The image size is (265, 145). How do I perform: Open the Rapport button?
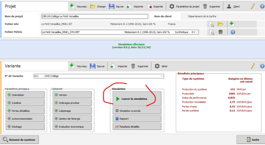point(137,119)
